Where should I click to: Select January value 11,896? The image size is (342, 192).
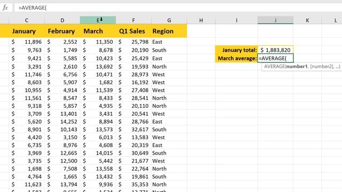point(27,42)
